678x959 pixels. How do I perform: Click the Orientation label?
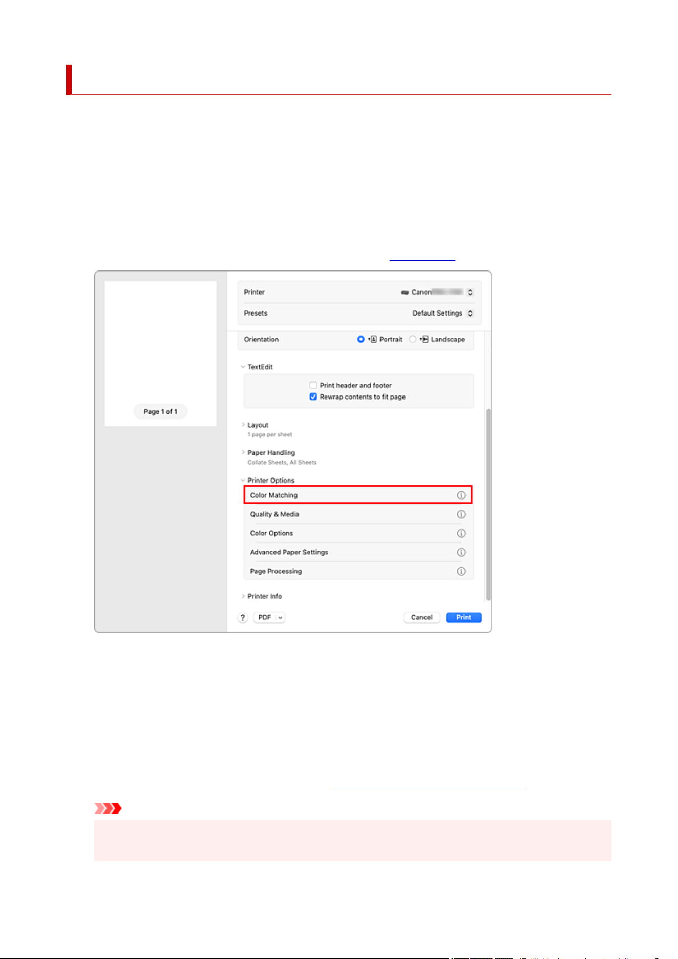(261, 339)
